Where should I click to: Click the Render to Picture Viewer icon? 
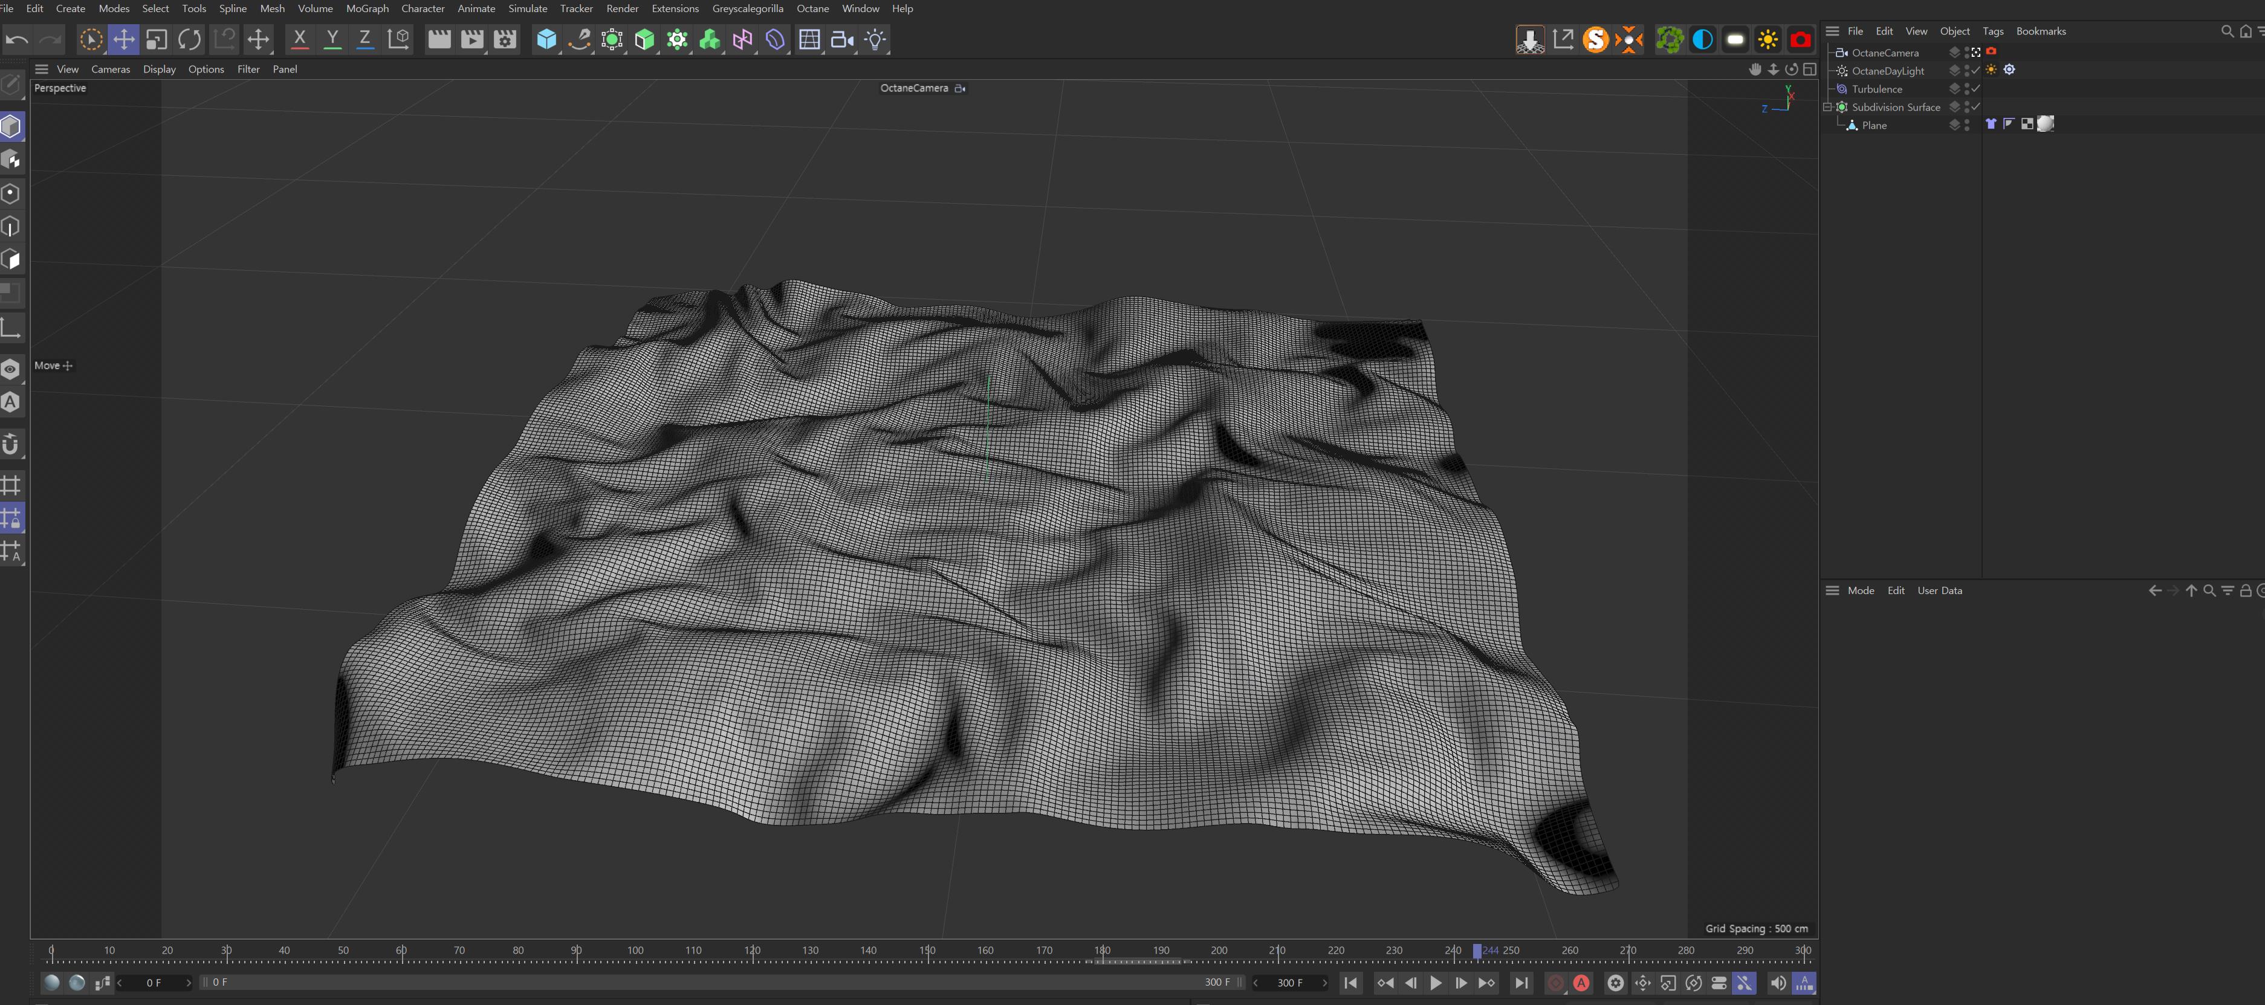coord(472,39)
